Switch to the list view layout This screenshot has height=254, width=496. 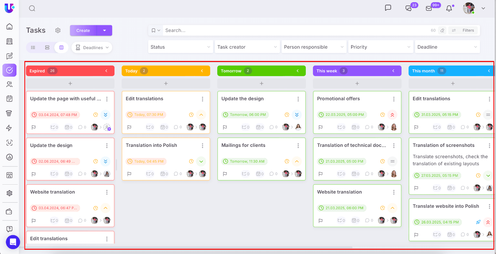(x=33, y=47)
